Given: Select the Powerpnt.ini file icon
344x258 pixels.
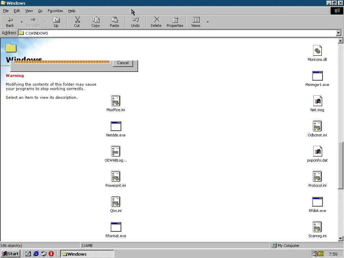Looking at the screenshot, I should (116, 176).
